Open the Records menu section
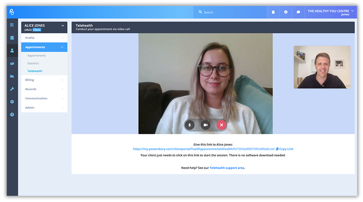363x202 pixels. (x=44, y=89)
